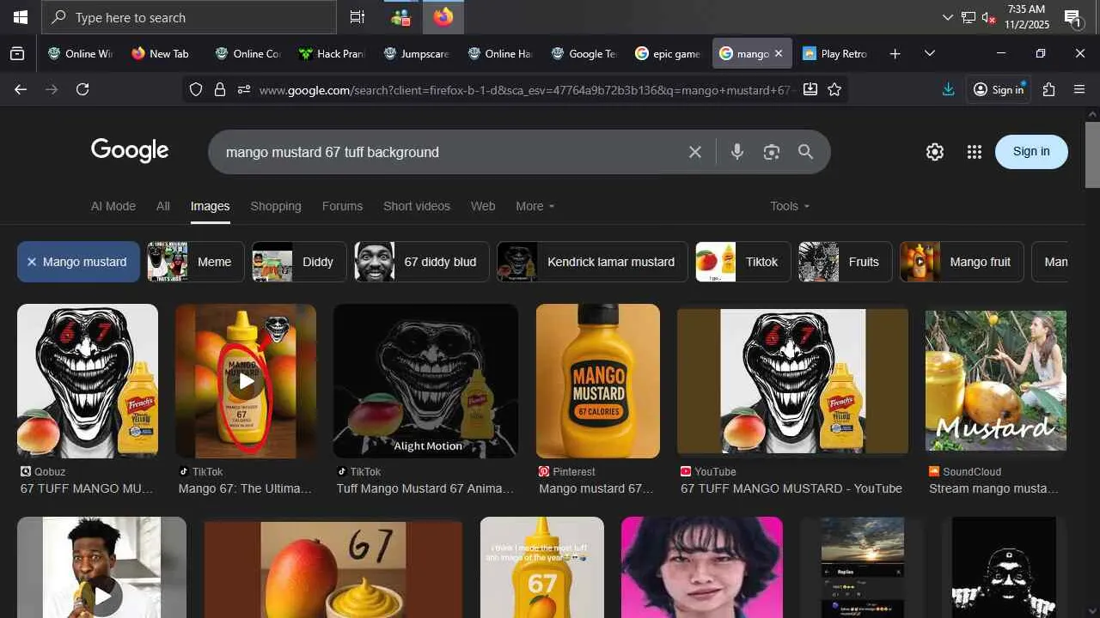Viewport: 1100px width, 618px height.
Task: Switch to the Jumpscare browser tab
Action: [416, 53]
